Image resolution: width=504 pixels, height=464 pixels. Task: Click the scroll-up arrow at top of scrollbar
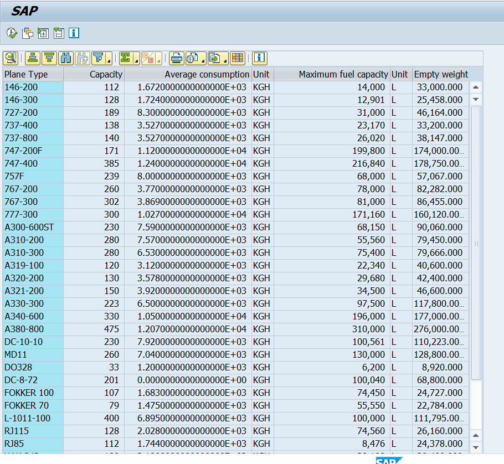(x=476, y=87)
